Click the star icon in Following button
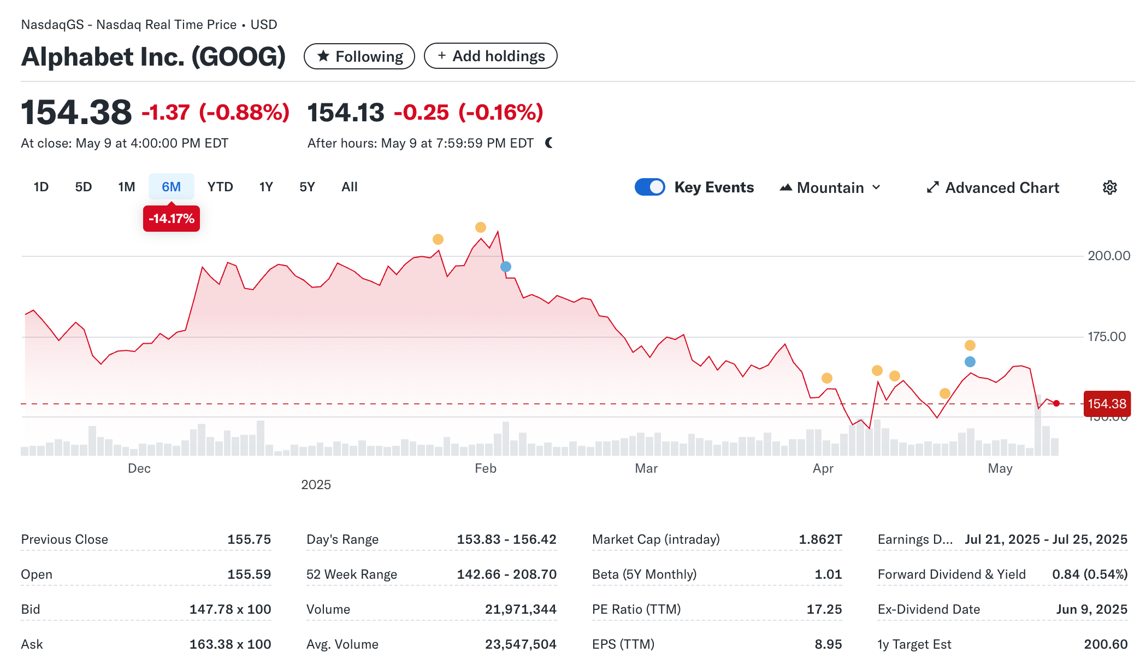This screenshot has height=670, width=1146. click(323, 56)
